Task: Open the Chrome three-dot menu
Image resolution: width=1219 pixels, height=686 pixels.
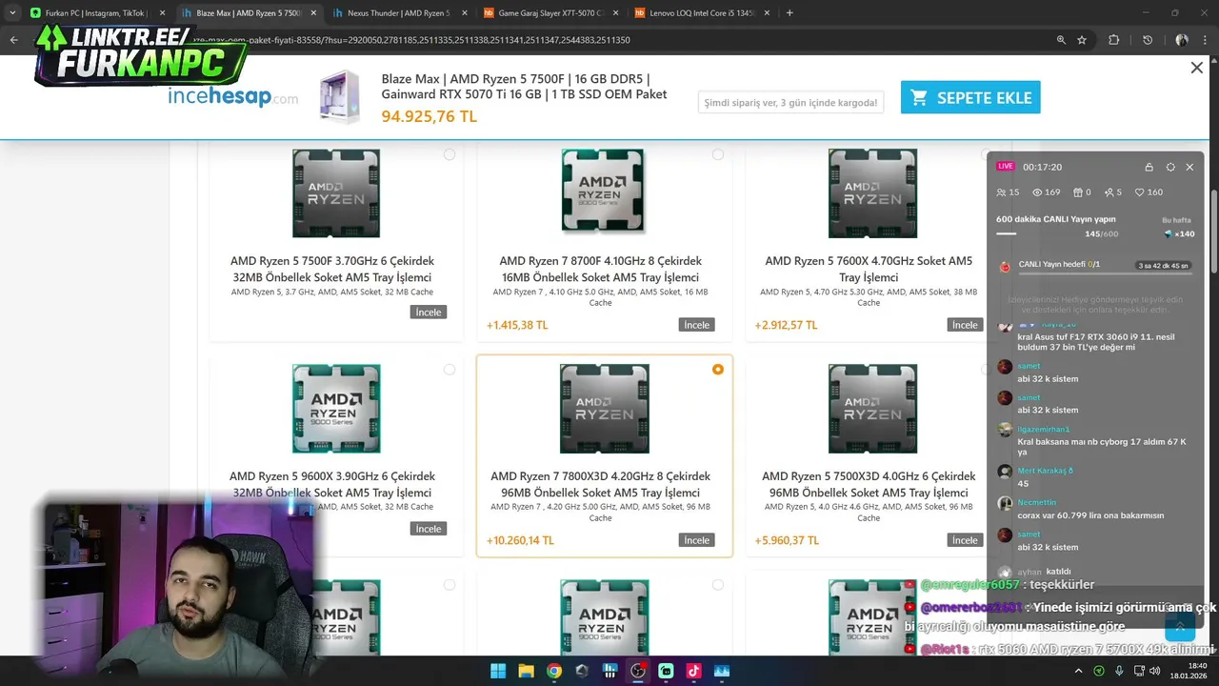Action: click(x=1206, y=40)
